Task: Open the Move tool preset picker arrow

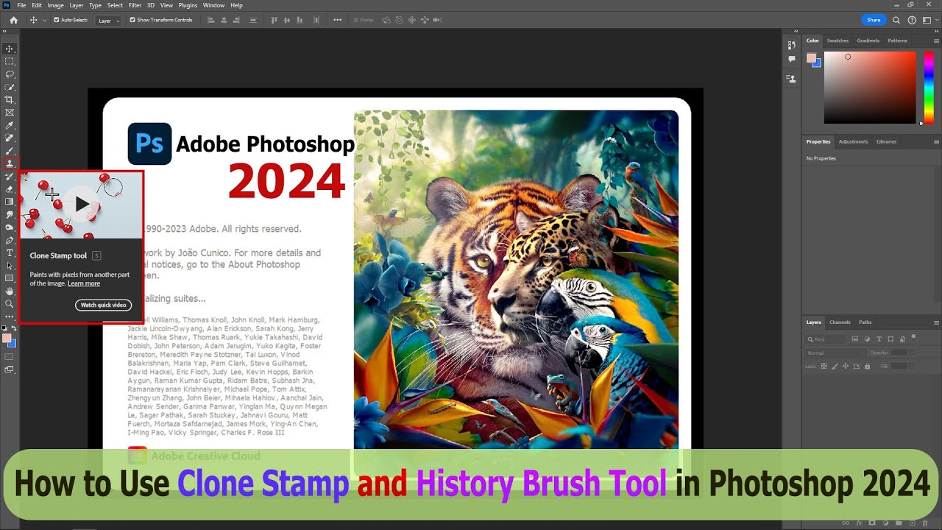Action: (x=44, y=20)
